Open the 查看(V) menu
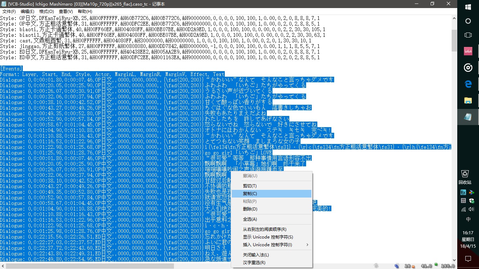Screen dimensions: 479x269 pyautogui.click(x=66, y=12)
